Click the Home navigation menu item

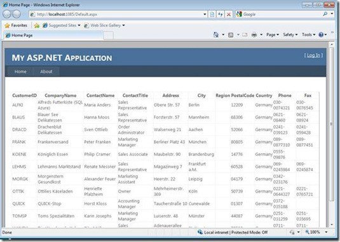click(x=20, y=72)
